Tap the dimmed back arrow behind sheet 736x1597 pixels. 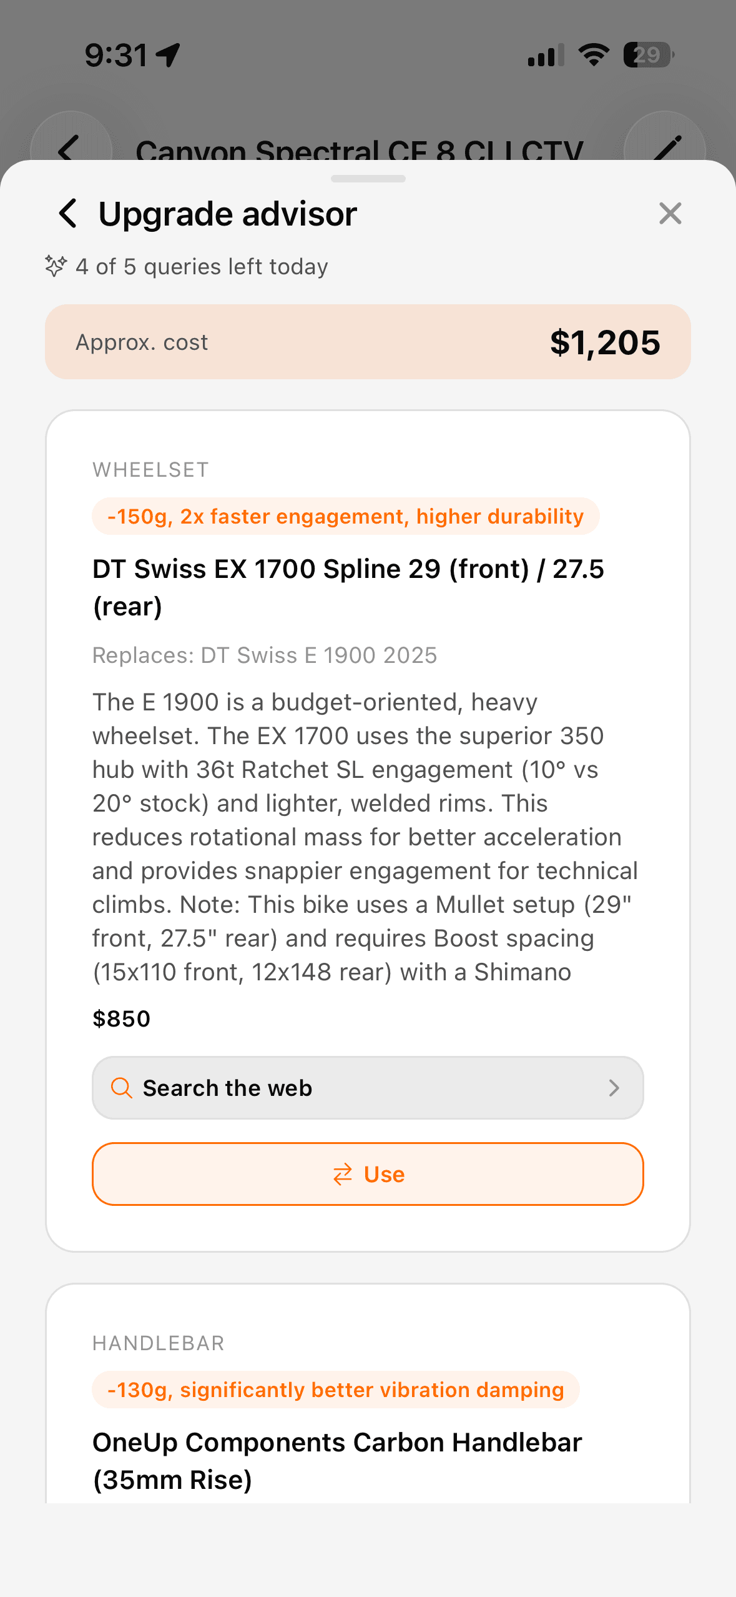[x=70, y=149]
